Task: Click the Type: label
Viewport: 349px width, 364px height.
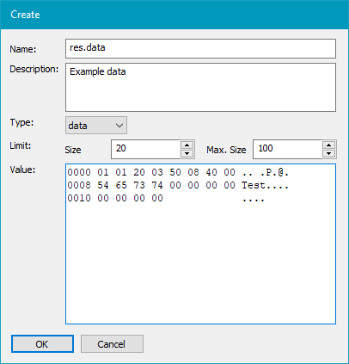Action: [21, 122]
